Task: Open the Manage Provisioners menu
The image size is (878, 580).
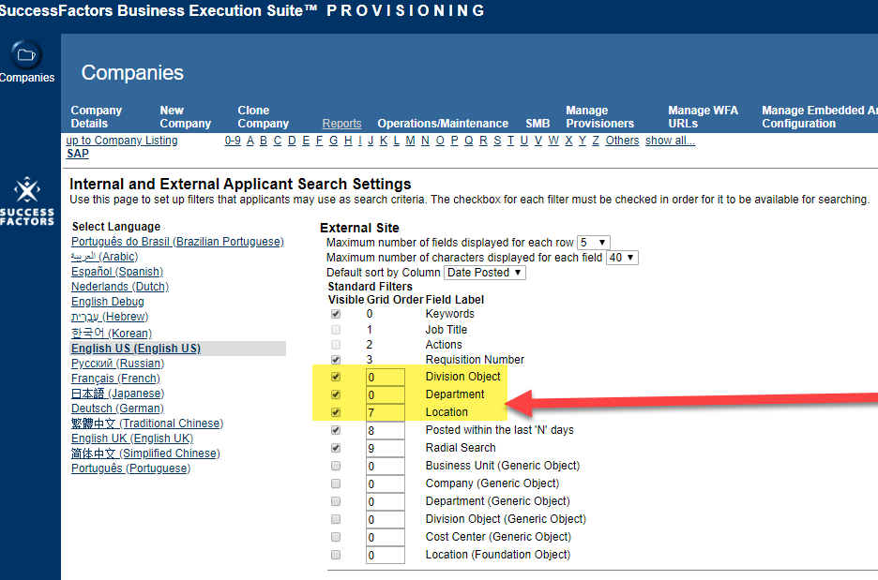Action: (x=599, y=117)
